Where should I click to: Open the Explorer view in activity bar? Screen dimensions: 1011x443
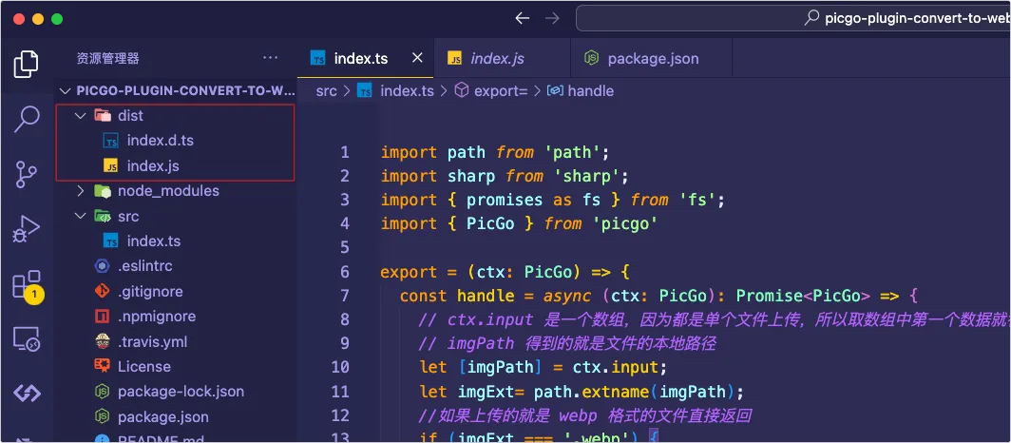click(26, 63)
